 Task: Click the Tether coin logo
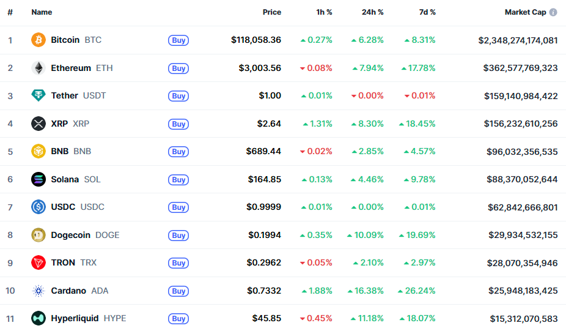click(x=39, y=95)
